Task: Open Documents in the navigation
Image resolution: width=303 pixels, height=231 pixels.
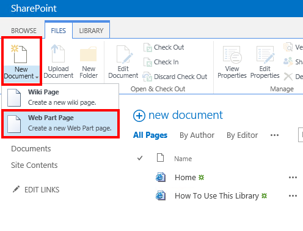Action: 31,149
